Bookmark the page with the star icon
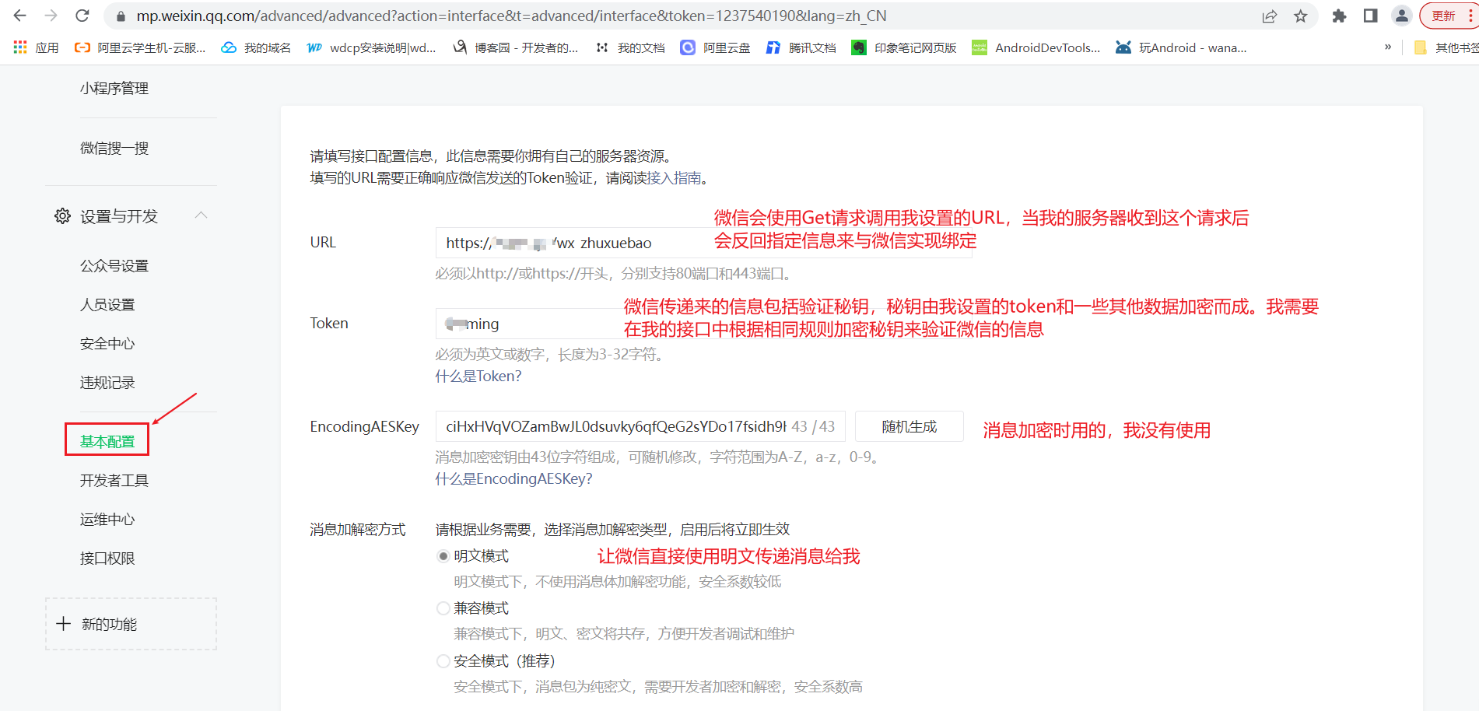 1301,16
